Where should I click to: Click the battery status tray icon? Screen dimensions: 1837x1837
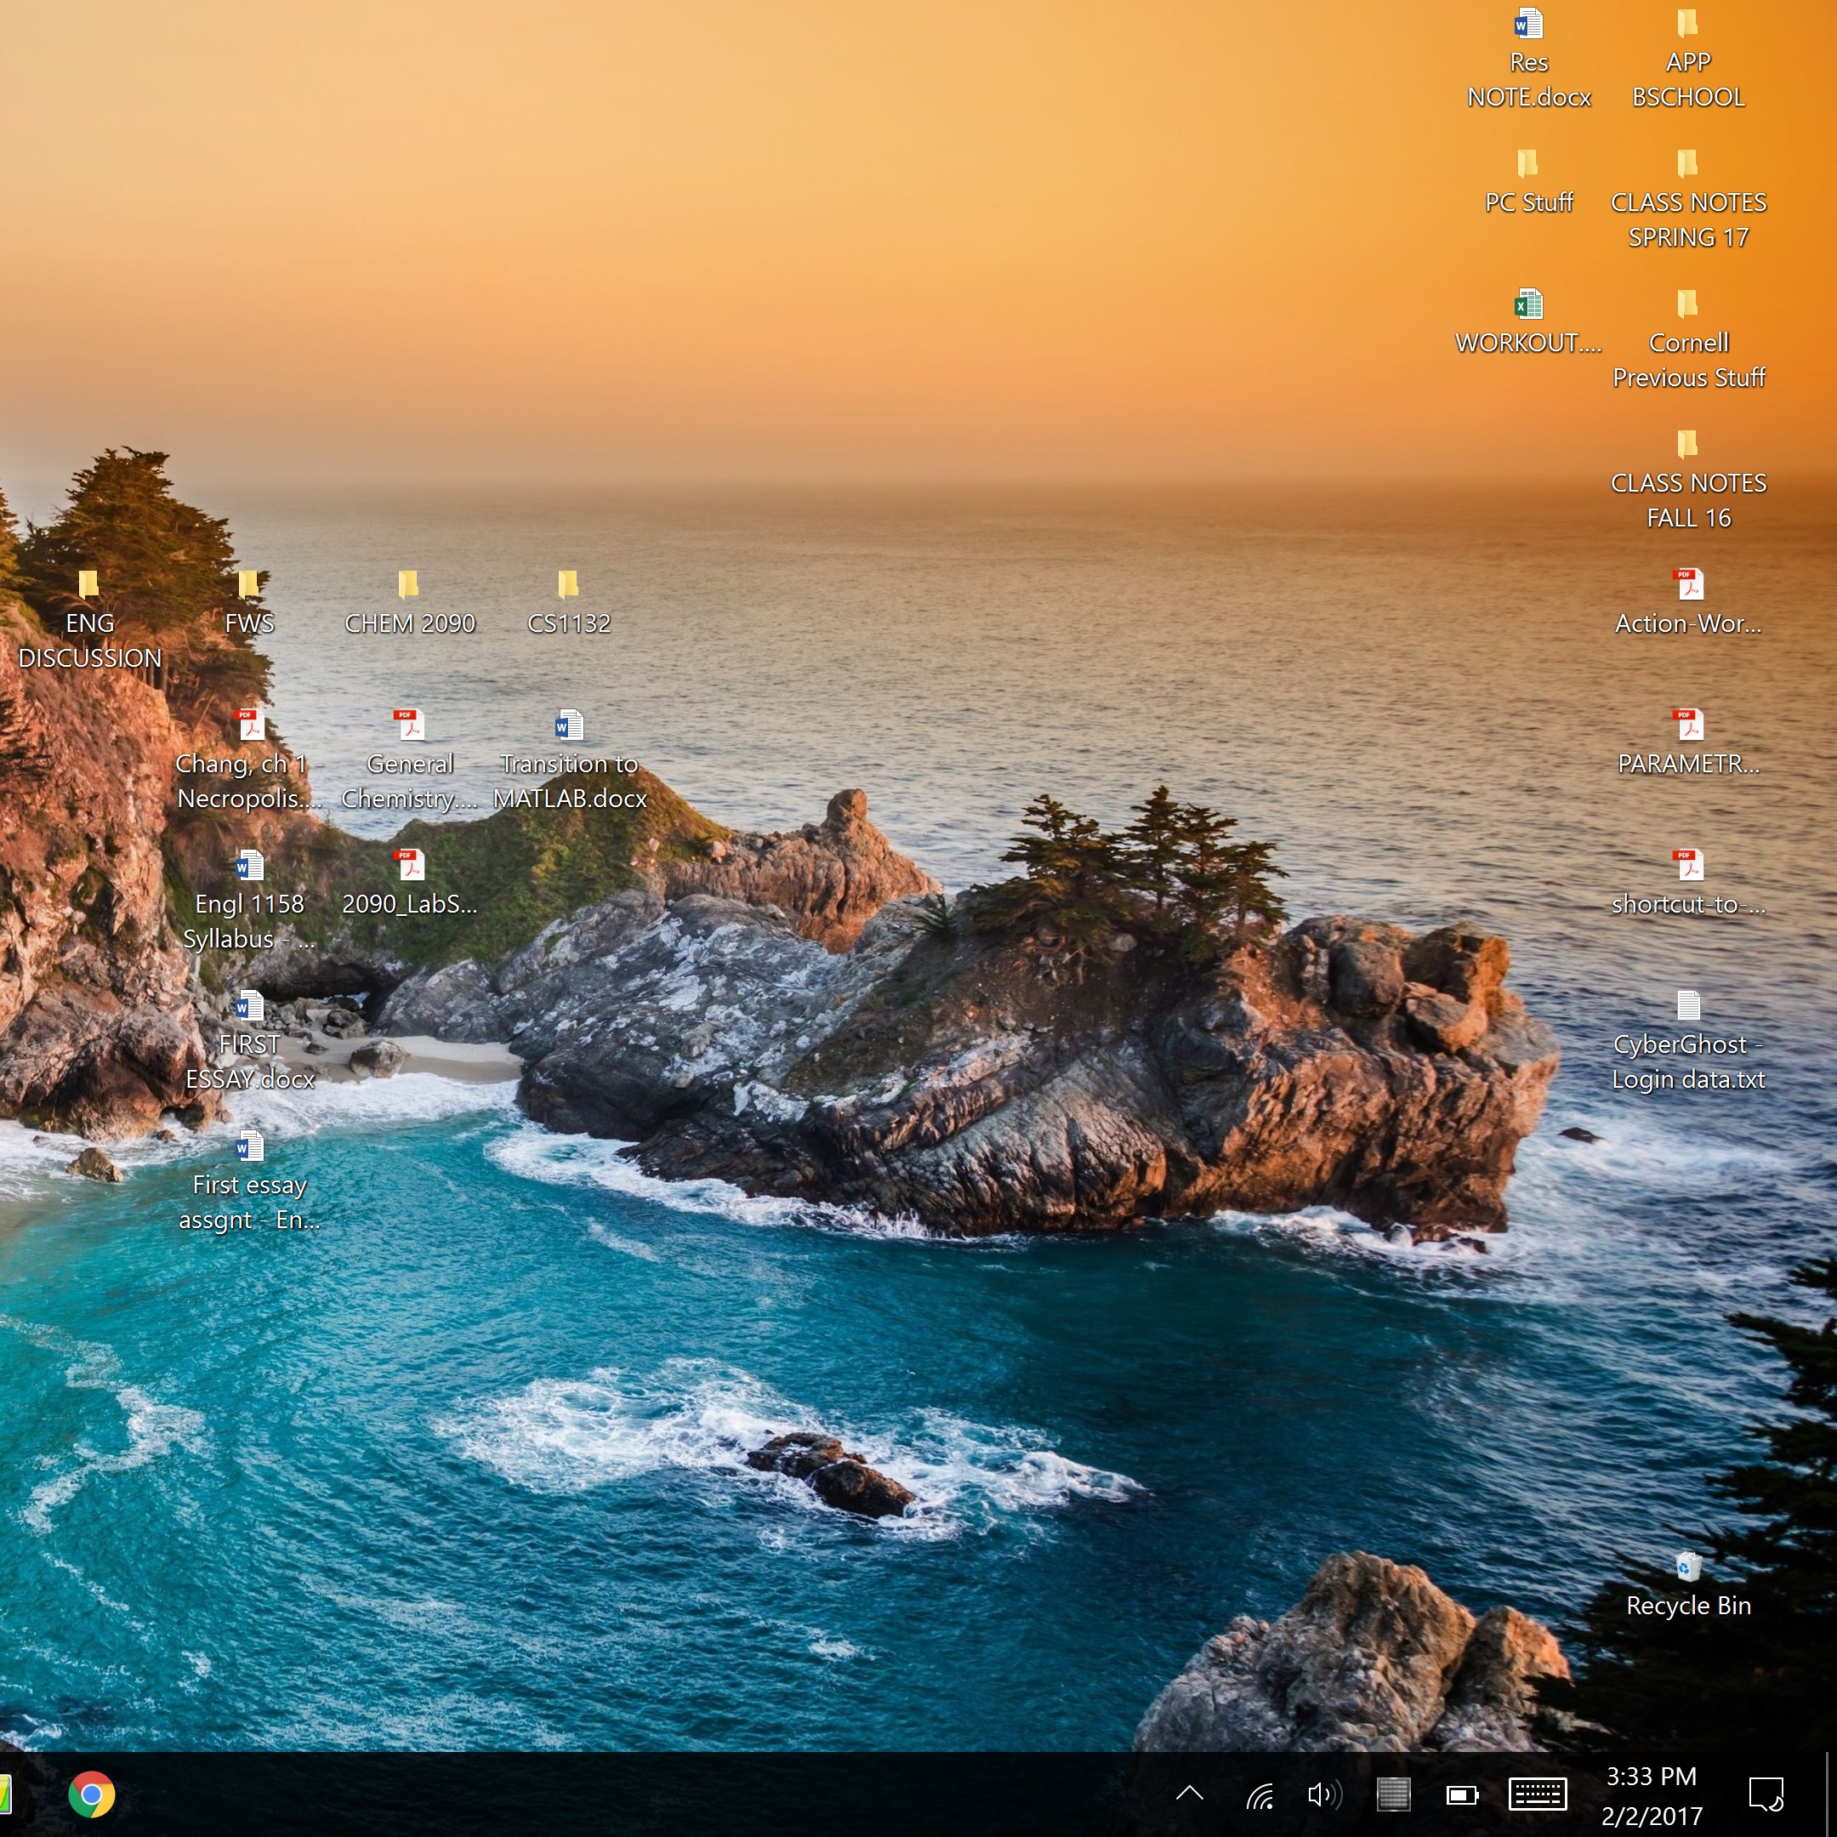(1461, 1795)
